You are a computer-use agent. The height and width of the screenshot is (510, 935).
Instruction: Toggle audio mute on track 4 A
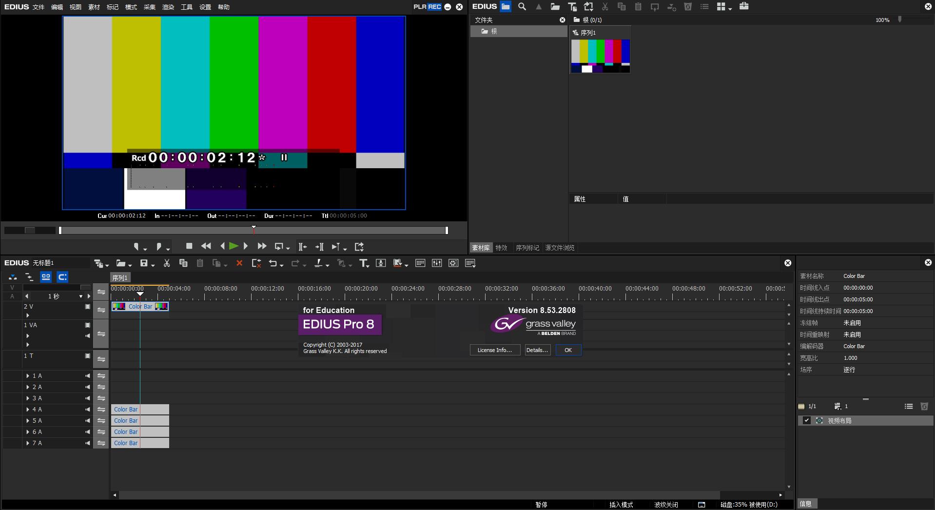point(88,410)
